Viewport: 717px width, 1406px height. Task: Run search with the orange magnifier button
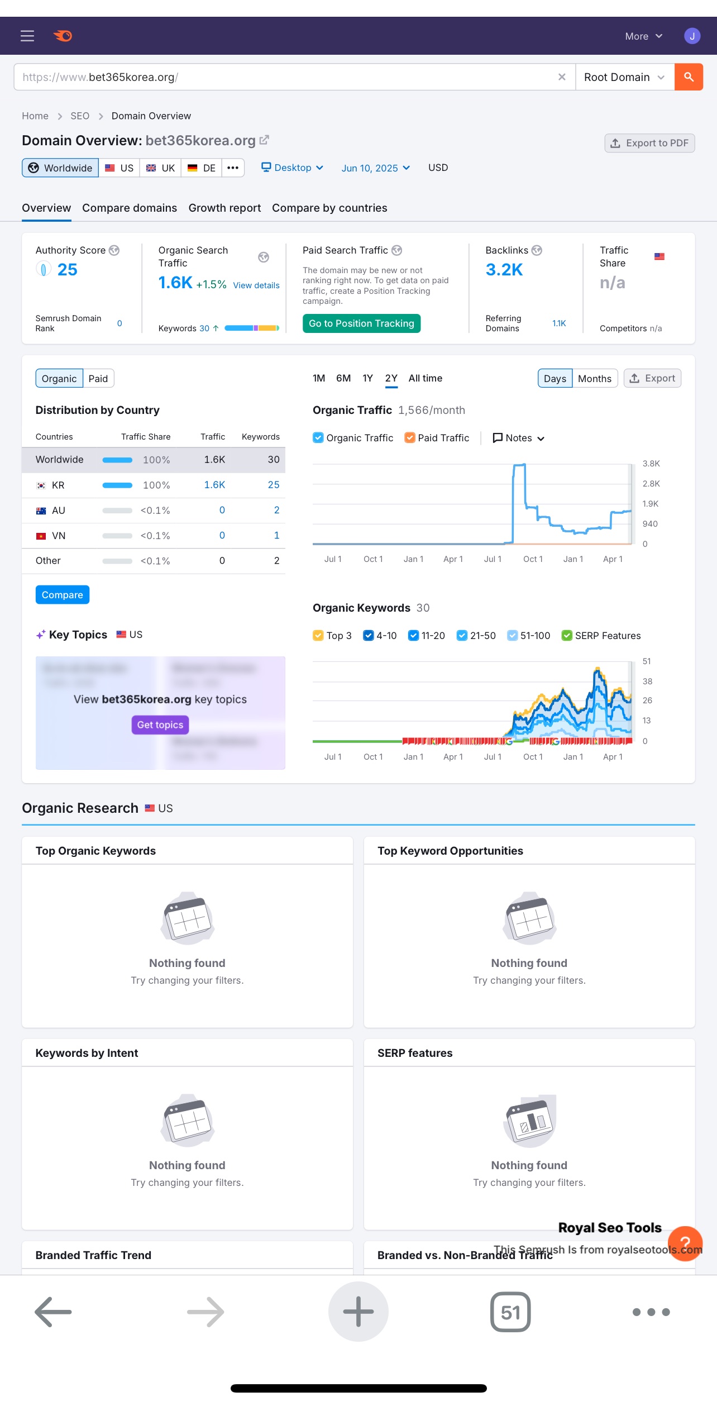pyautogui.click(x=689, y=77)
